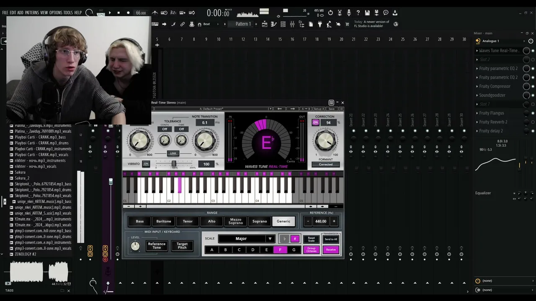Image resolution: width=536 pixels, height=301 pixels.
Task: Open the playlist view icon
Action: (265, 24)
